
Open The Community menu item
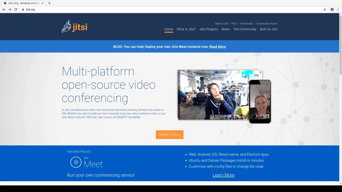(245, 29)
